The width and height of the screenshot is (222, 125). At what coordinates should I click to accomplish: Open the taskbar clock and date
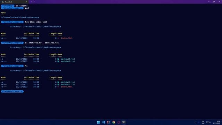[x=216, y=122]
